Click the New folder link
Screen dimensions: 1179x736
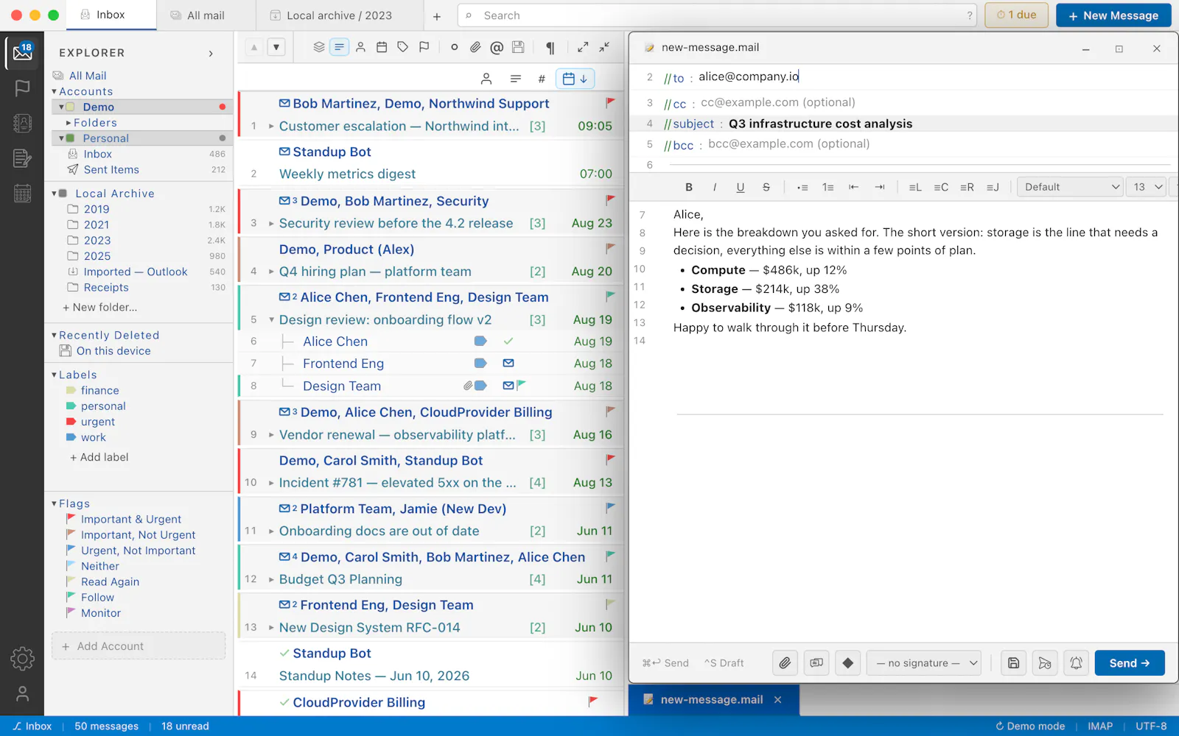point(100,308)
